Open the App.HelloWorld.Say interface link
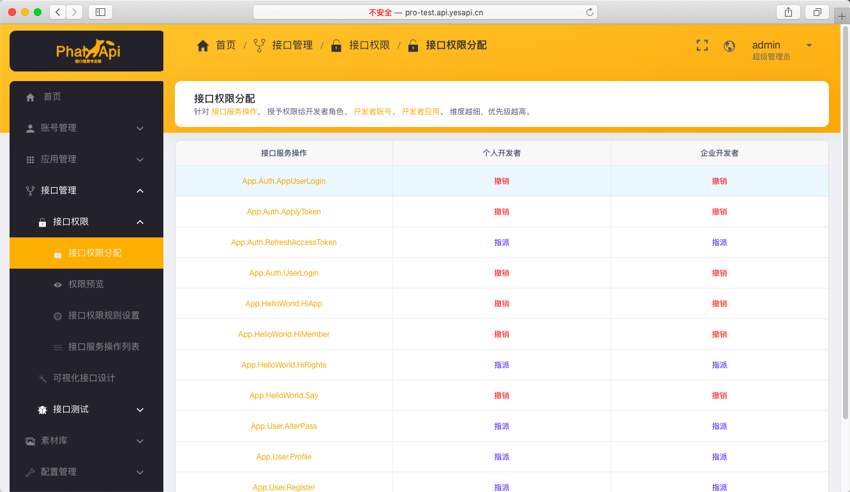Screen dimensions: 850x492 [284, 396]
